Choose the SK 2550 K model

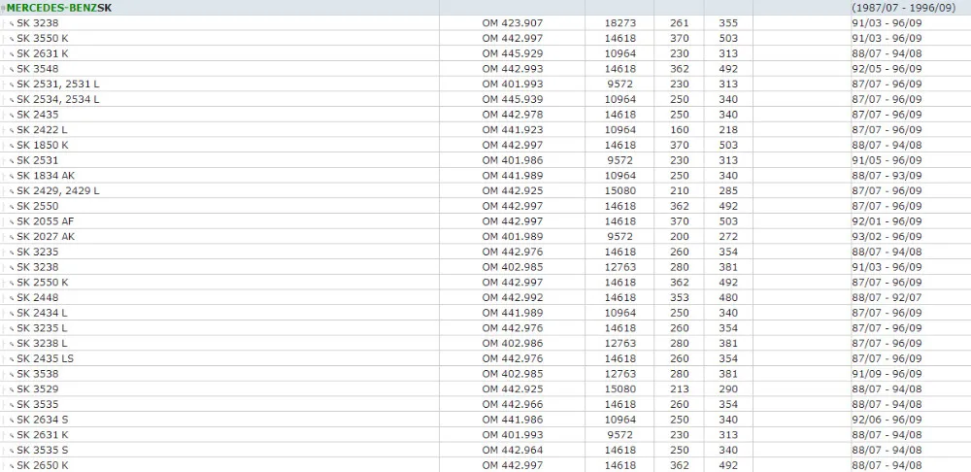click(43, 283)
